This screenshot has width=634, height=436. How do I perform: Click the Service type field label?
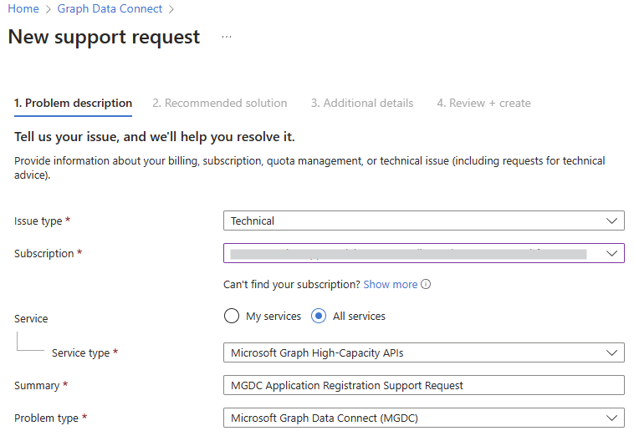click(x=80, y=352)
